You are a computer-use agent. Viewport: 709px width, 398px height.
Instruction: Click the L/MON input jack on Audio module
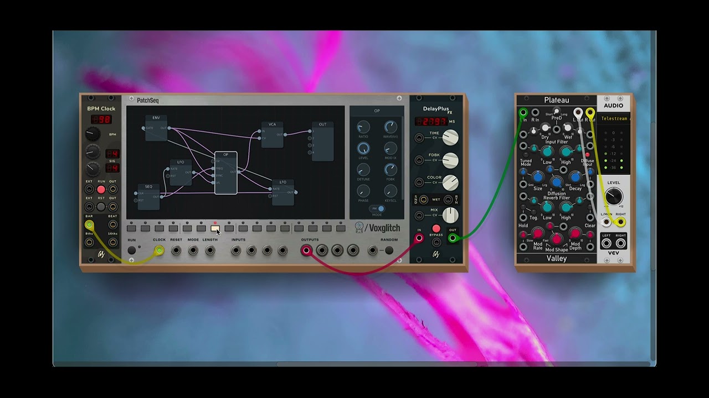[x=607, y=222]
